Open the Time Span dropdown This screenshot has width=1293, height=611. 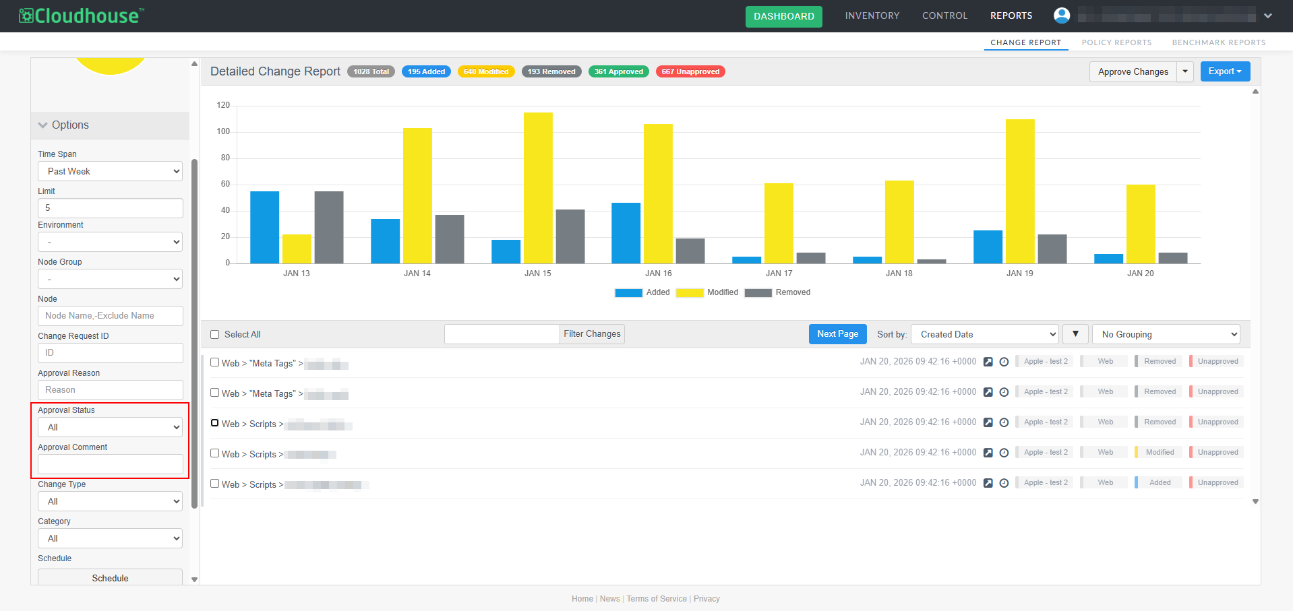111,171
